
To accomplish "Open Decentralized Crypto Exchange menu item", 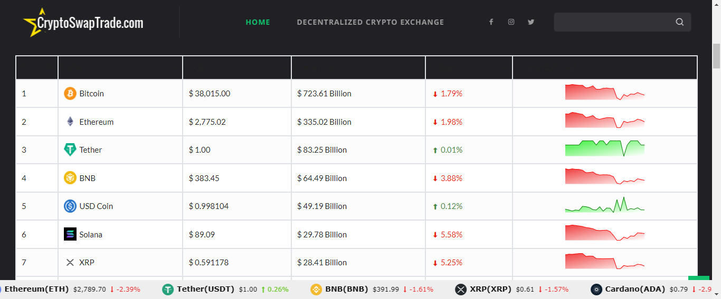I will (371, 22).
